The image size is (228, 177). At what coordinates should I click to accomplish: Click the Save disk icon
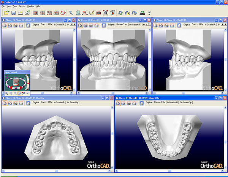14,13
